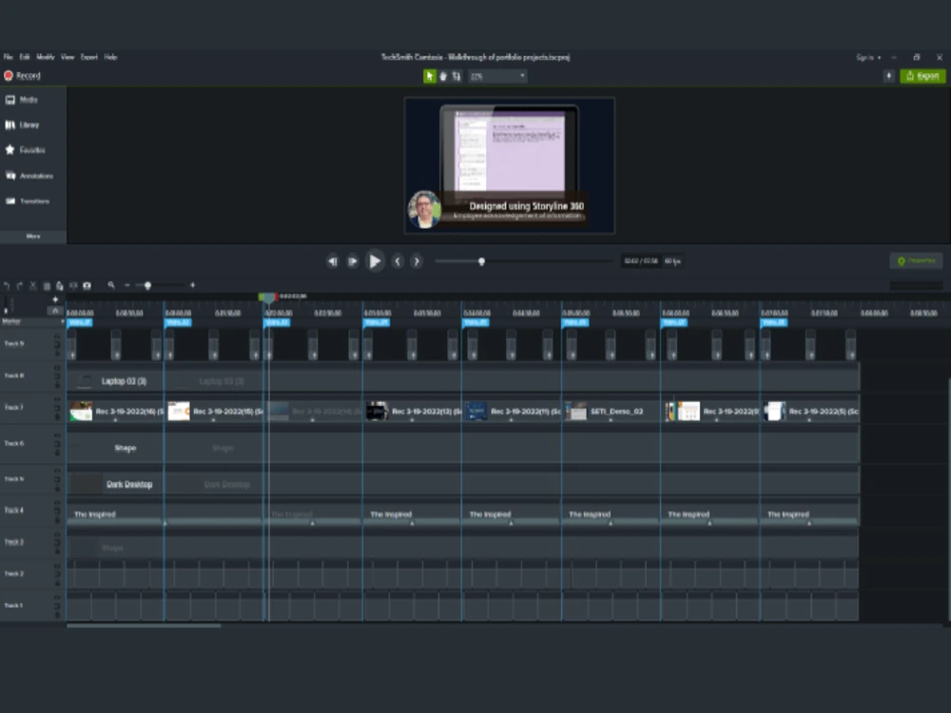
Task: Click the Properties button
Action: pos(916,260)
